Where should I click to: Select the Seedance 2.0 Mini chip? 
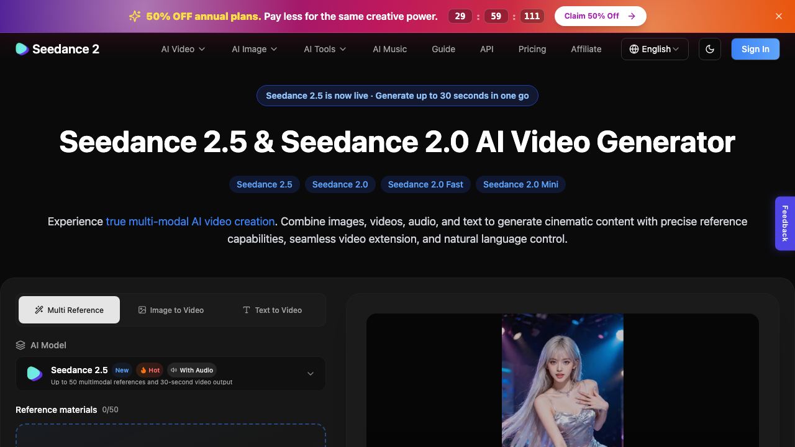(x=520, y=184)
